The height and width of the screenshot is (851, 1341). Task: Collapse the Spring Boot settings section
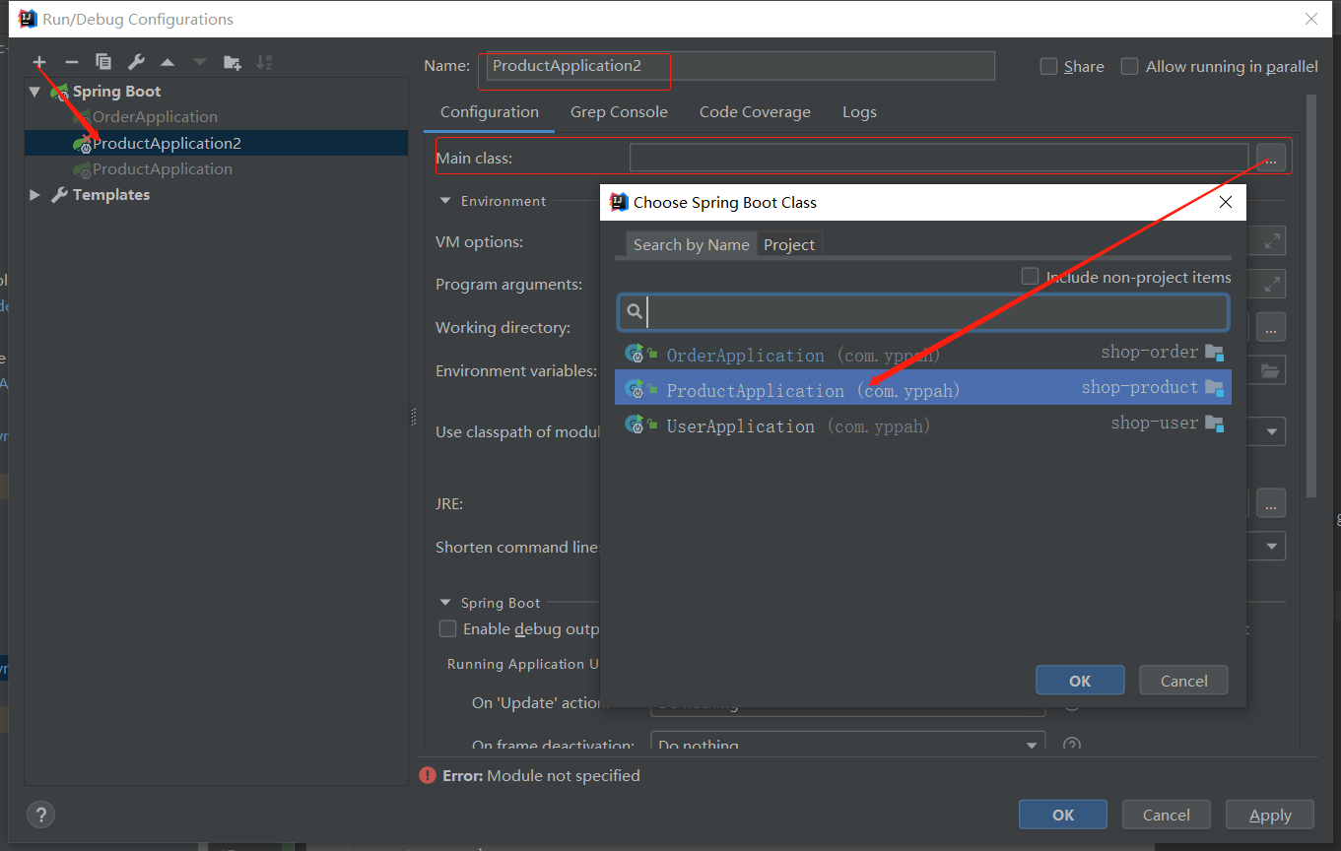(x=444, y=603)
